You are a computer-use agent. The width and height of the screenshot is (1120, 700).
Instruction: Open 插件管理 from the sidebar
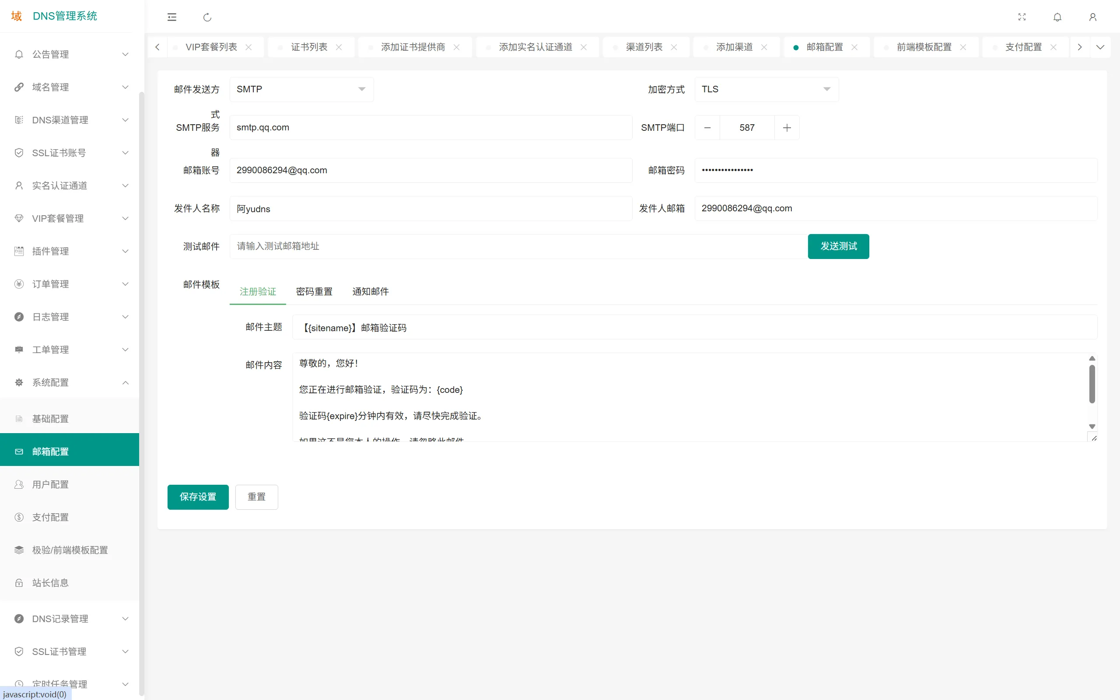51,251
